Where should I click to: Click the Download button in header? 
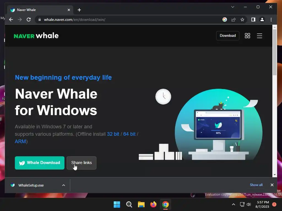[228, 35]
